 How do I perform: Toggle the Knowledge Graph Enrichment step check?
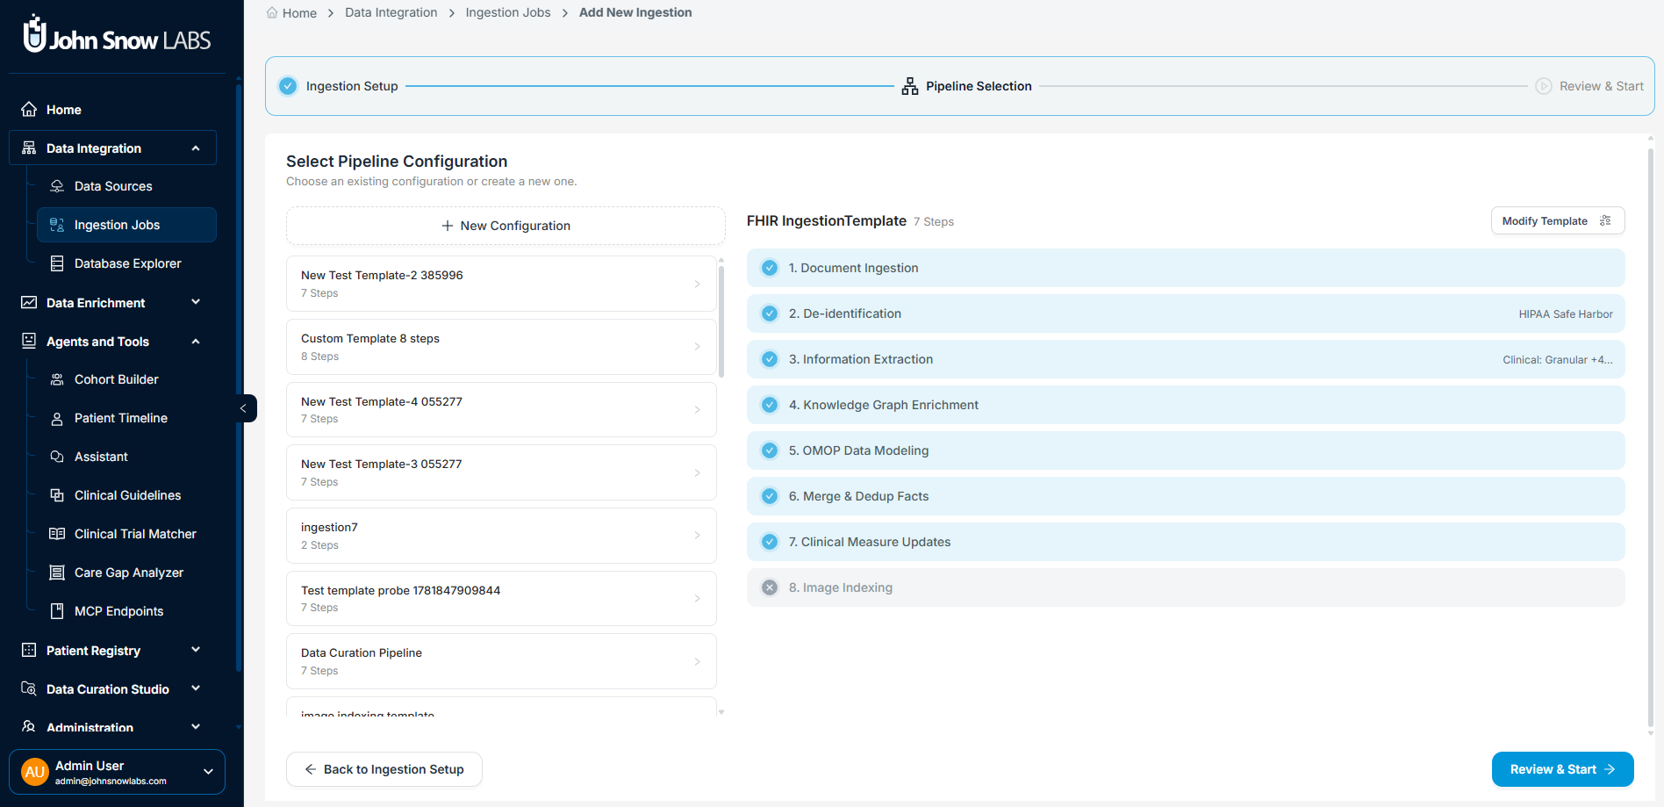point(770,405)
